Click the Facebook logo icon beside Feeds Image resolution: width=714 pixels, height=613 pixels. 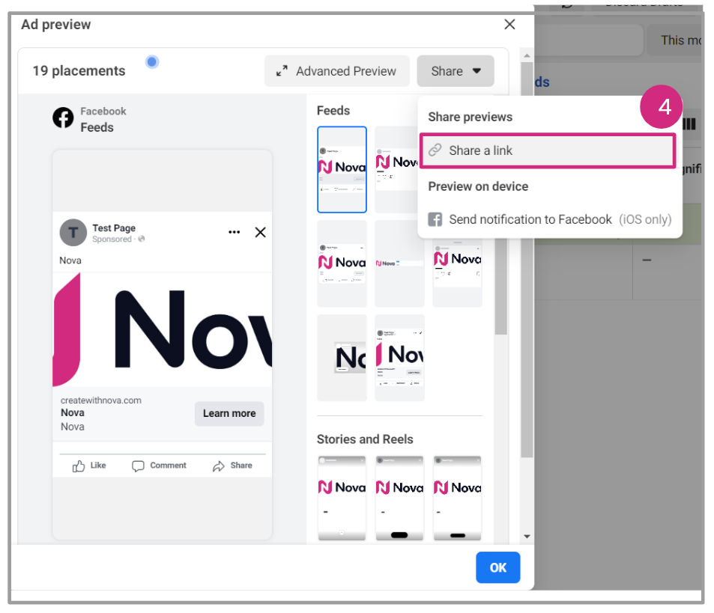63,118
